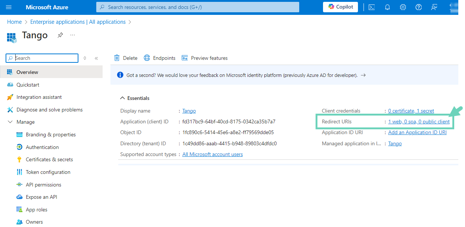The height and width of the screenshot is (227, 465).
Task: Open the Tango display name link
Action: click(189, 111)
